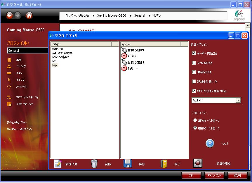Open the プロファイル マネージャ icon
The height and width of the screenshot is (183, 252).
tap(9, 97)
